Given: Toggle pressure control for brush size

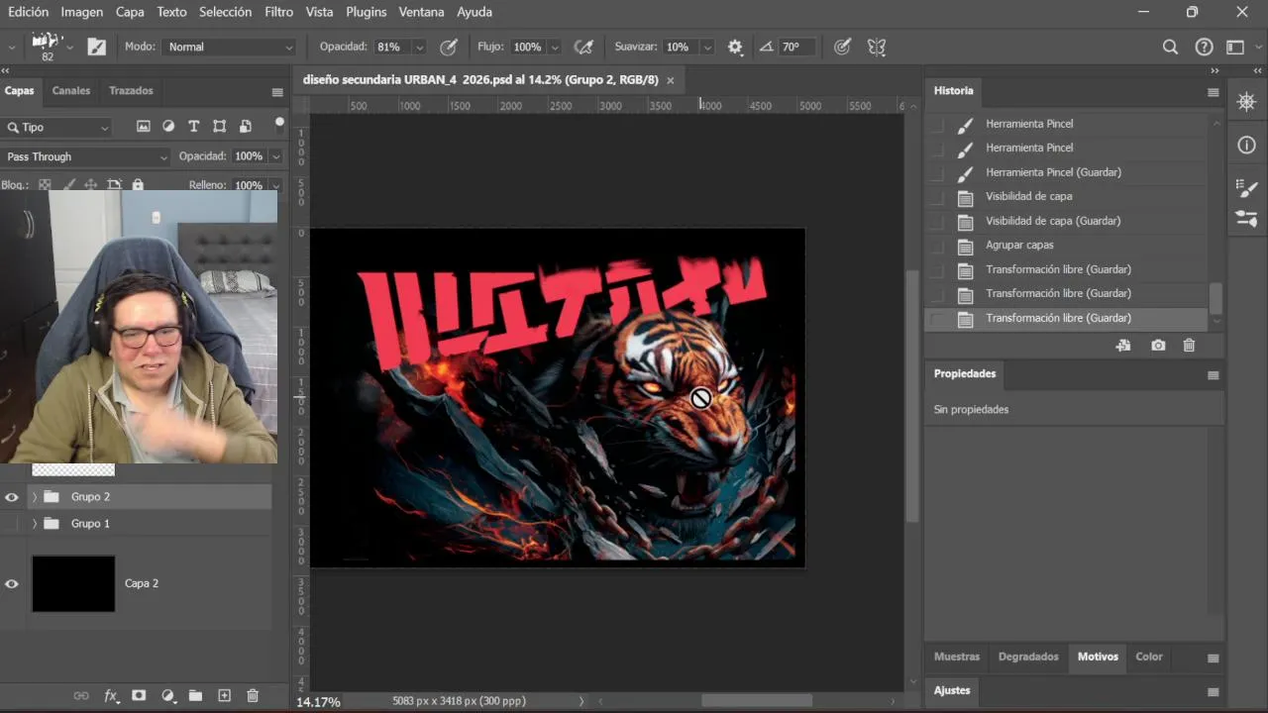Looking at the screenshot, I should (x=842, y=47).
